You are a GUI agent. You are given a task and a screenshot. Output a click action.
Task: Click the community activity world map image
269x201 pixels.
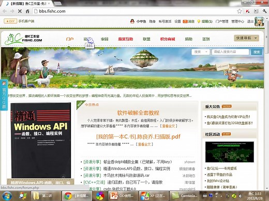pos(230,152)
